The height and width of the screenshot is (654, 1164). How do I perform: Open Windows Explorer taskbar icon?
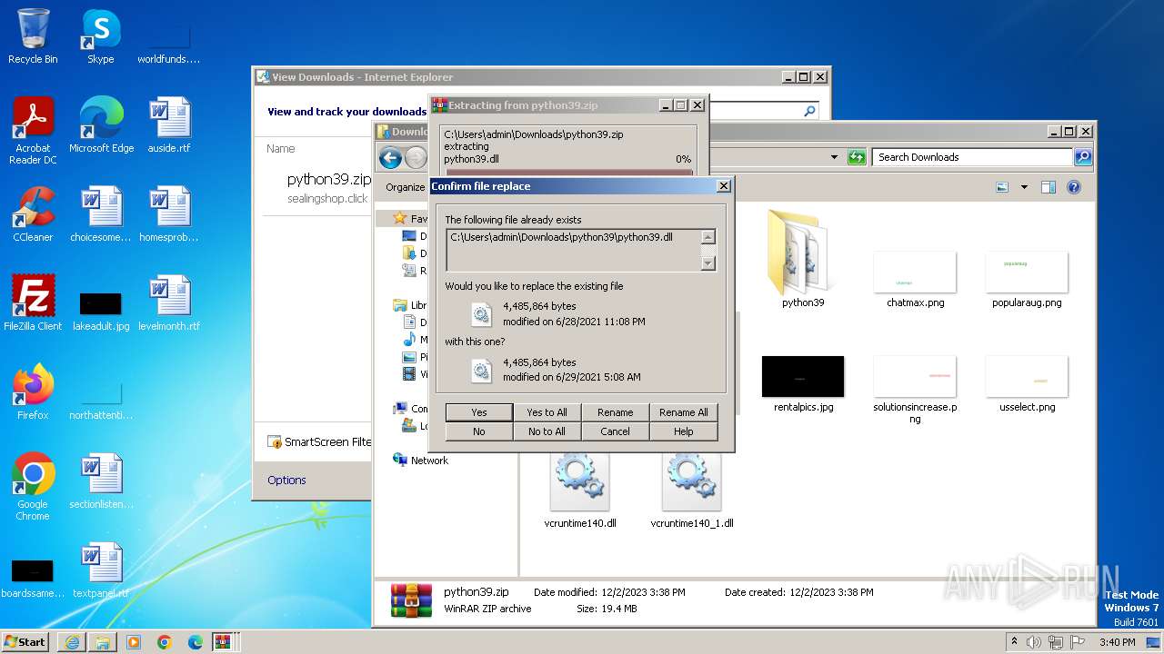click(103, 642)
